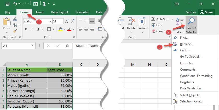
Task: Open Customize Quick Access Toolbar arrow
Action: coord(54,4)
